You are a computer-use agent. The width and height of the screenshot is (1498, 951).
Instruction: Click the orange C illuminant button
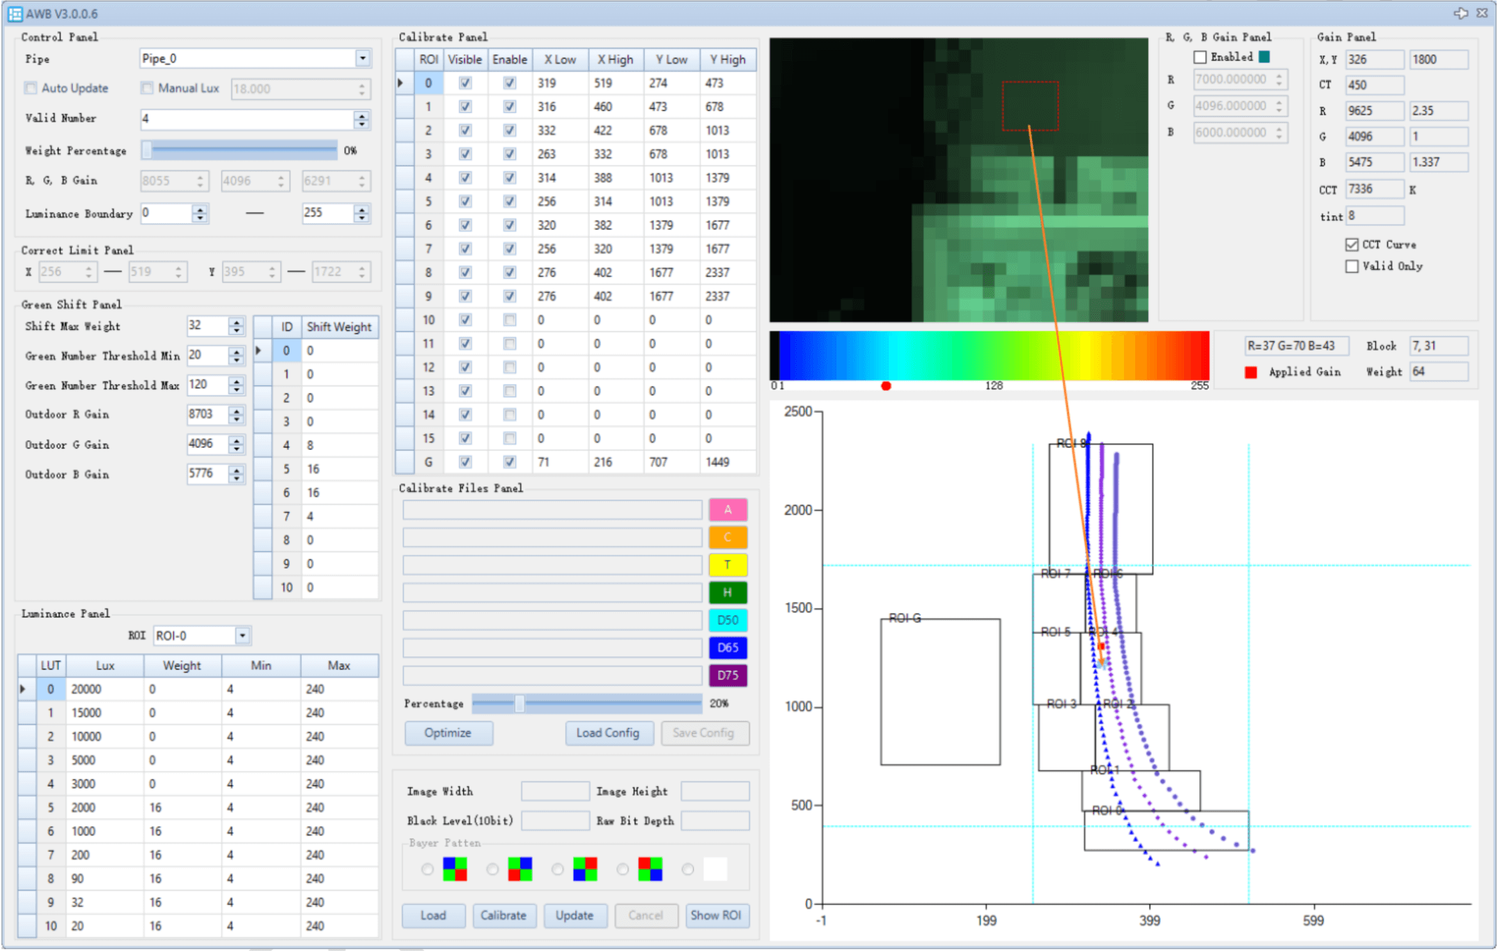point(728,537)
